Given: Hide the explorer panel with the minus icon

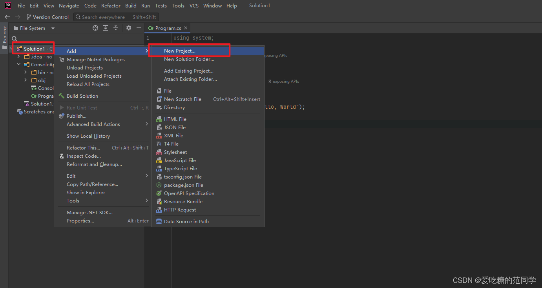Looking at the screenshot, I should tap(139, 28).
